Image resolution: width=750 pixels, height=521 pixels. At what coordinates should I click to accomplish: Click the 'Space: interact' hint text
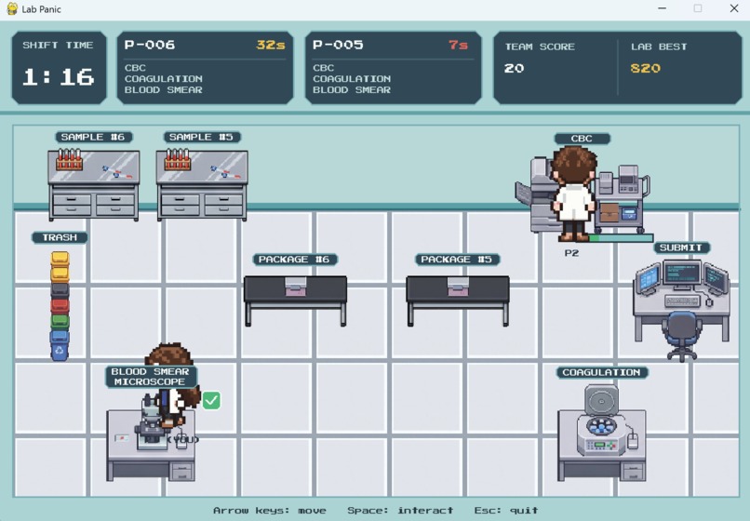400,511
